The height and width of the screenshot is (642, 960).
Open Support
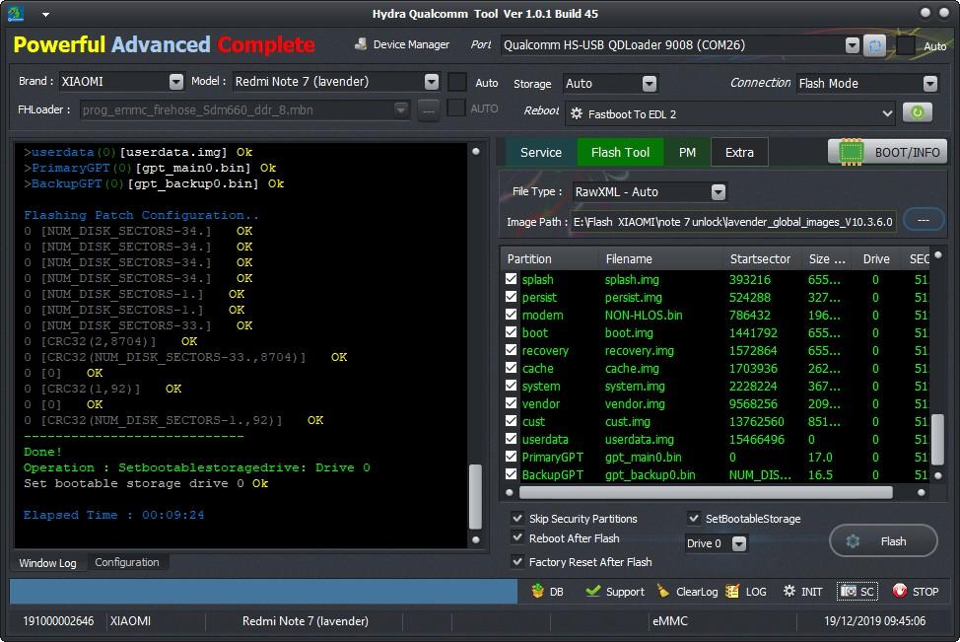tap(615, 591)
